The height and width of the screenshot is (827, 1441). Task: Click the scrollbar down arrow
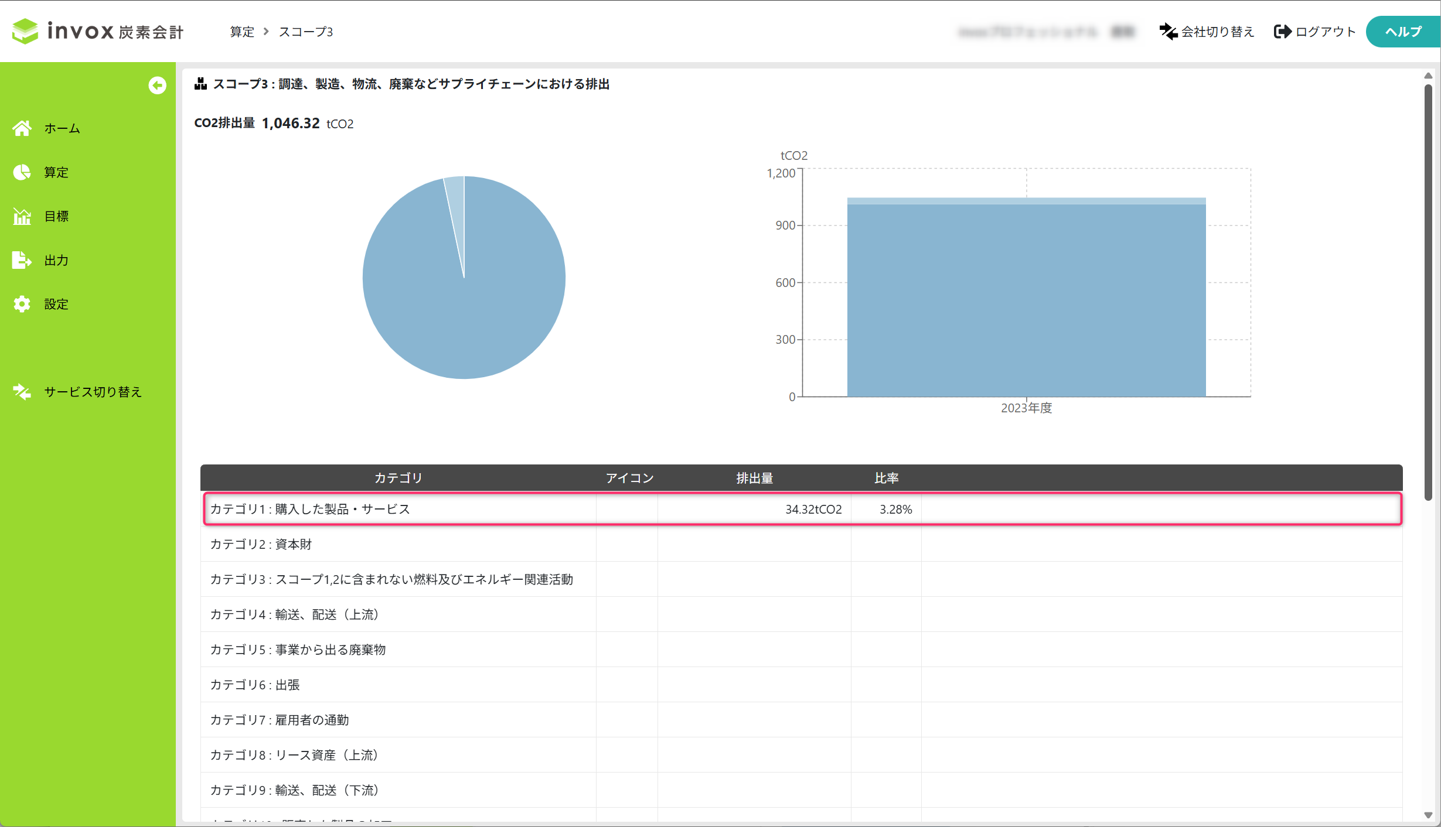tap(1428, 815)
